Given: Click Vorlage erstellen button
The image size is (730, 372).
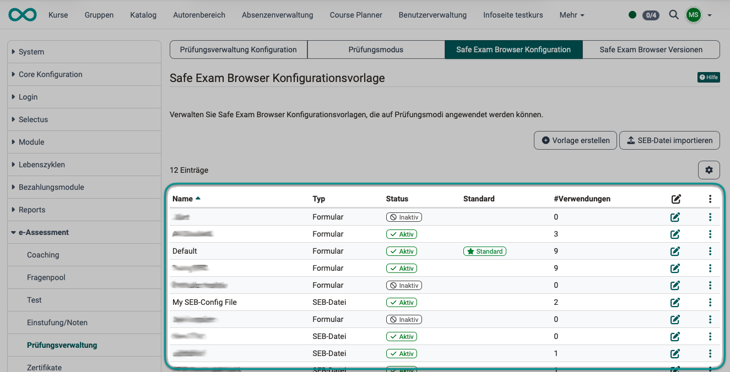Looking at the screenshot, I should coord(575,140).
